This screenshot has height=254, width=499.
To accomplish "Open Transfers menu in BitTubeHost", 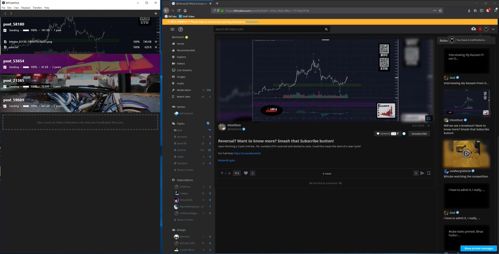I will tap(37, 8).
